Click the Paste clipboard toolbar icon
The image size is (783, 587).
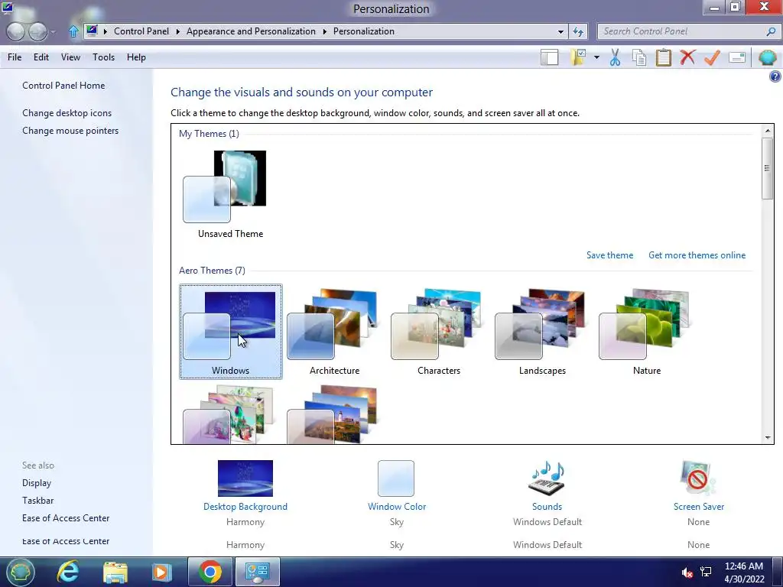663,57
